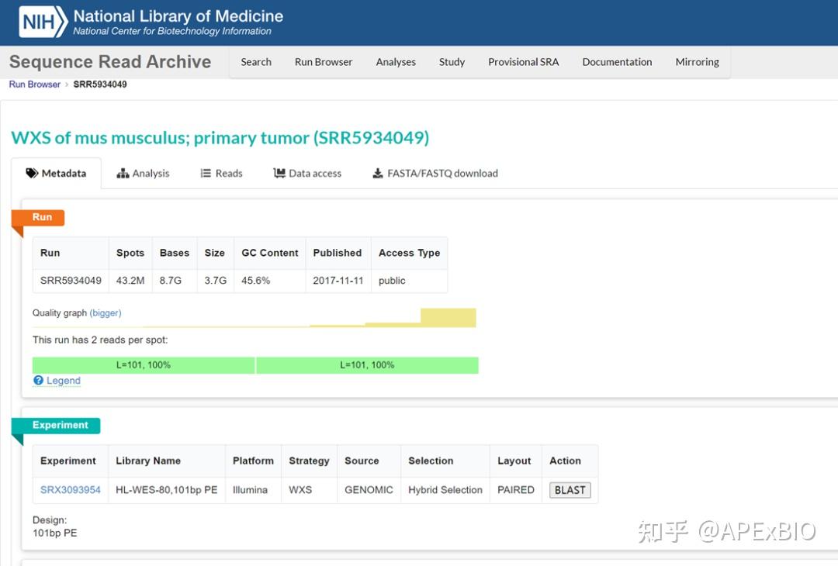This screenshot has height=566, width=838.
Task: Click the first green L=101 read bar
Action: [144, 364]
